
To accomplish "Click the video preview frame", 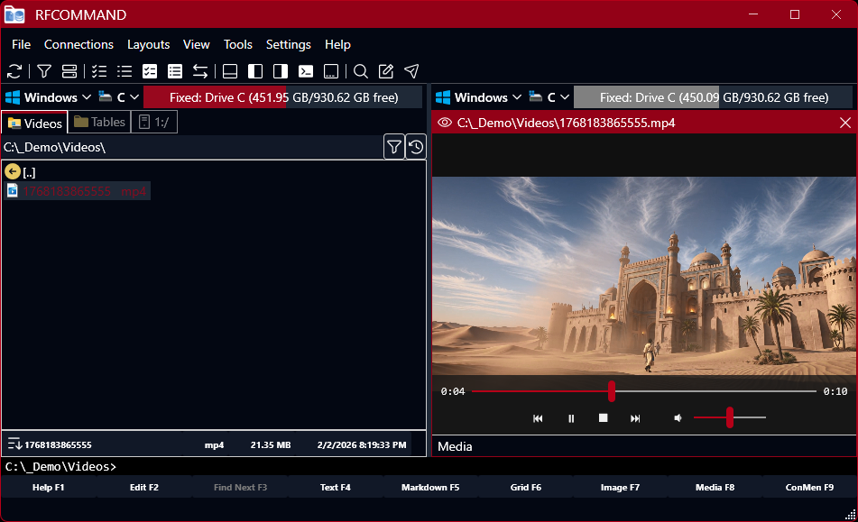I will click(x=643, y=276).
